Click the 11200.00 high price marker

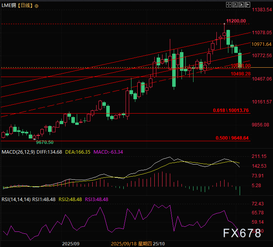pos(236,21)
